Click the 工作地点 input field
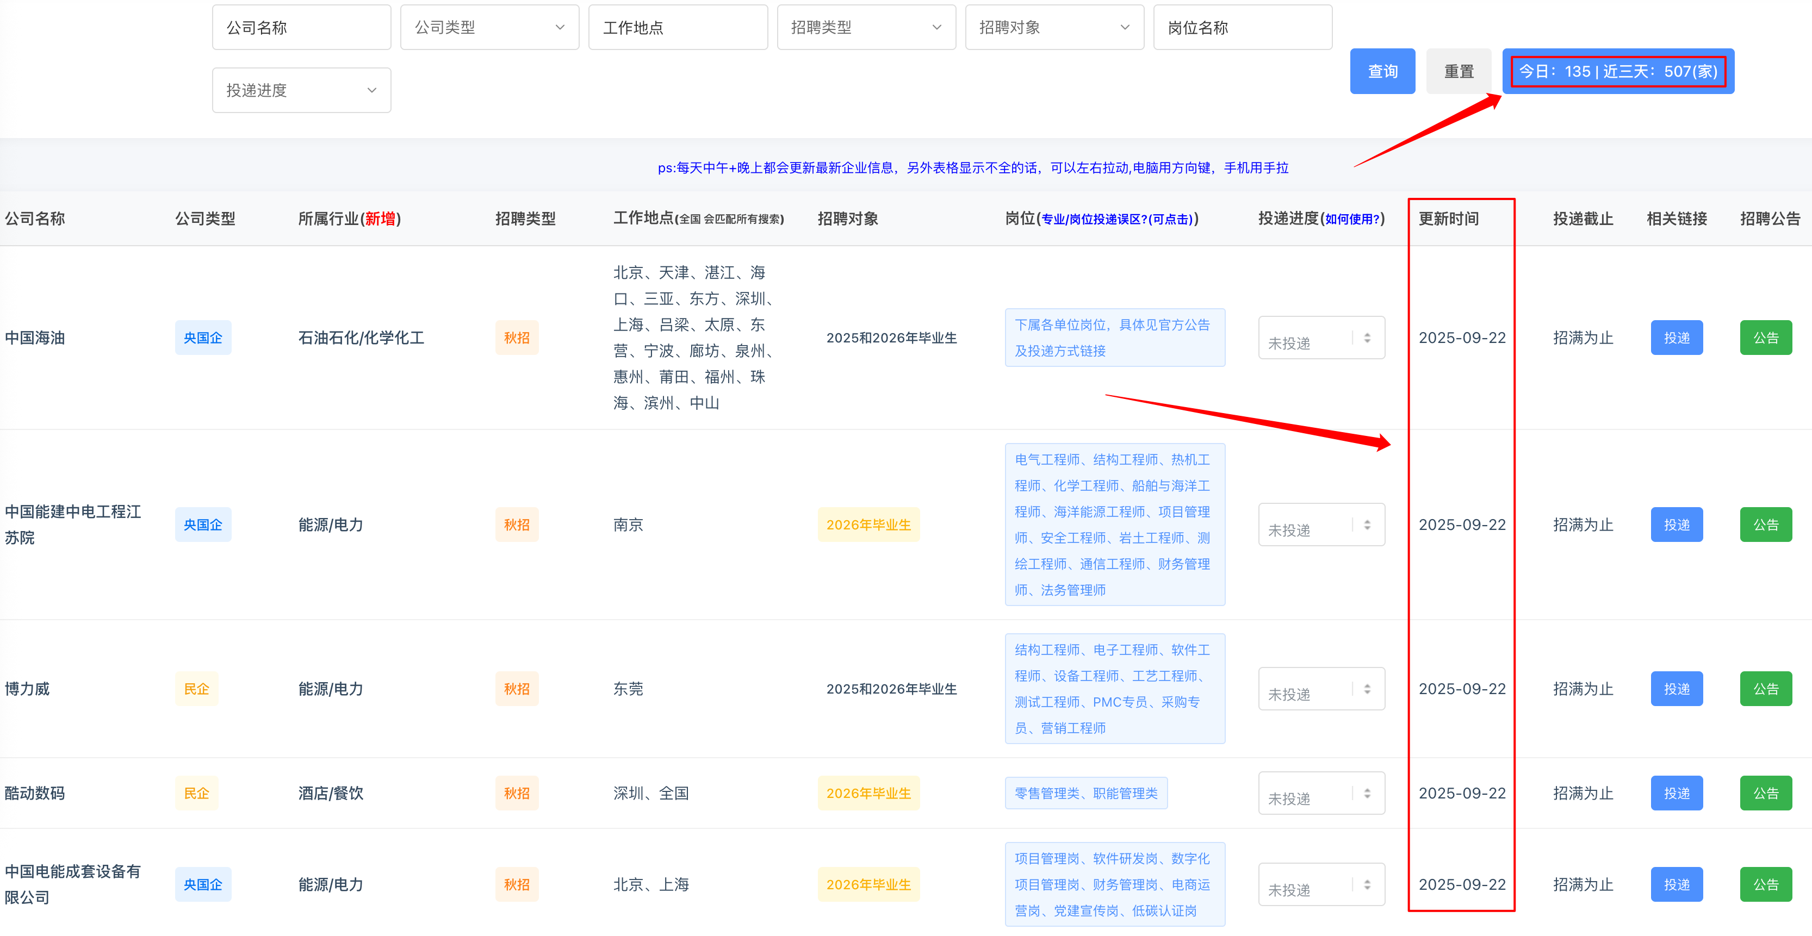1812x936 pixels. click(678, 27)
